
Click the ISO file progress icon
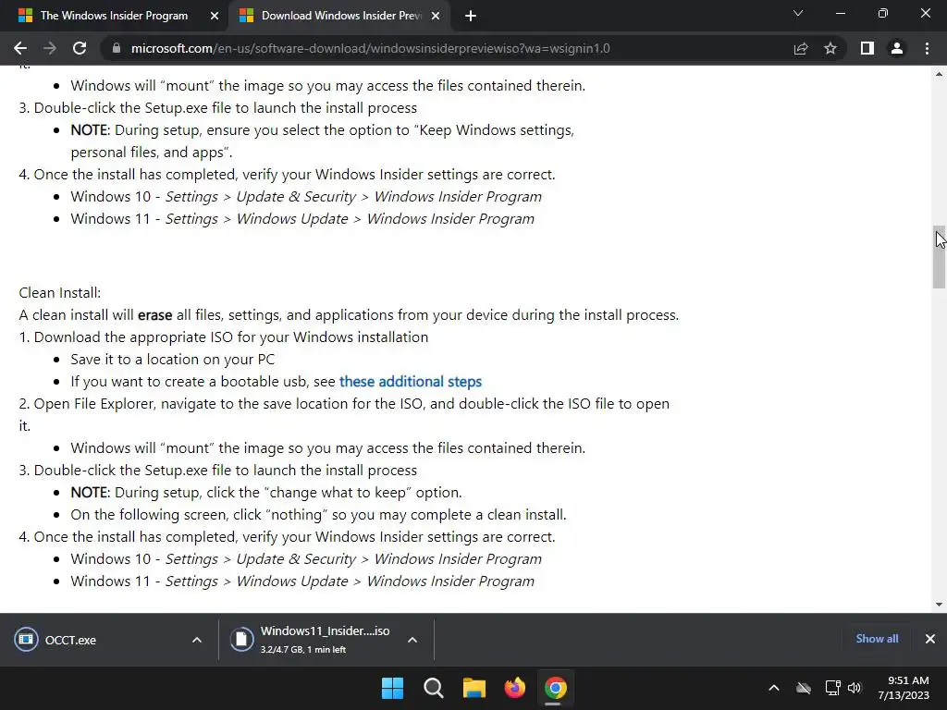coord(241,640)
